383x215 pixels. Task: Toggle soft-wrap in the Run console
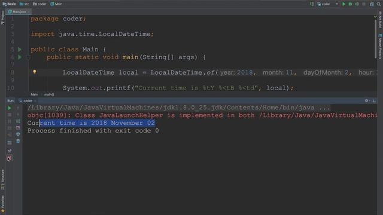[x=18, y=121]
